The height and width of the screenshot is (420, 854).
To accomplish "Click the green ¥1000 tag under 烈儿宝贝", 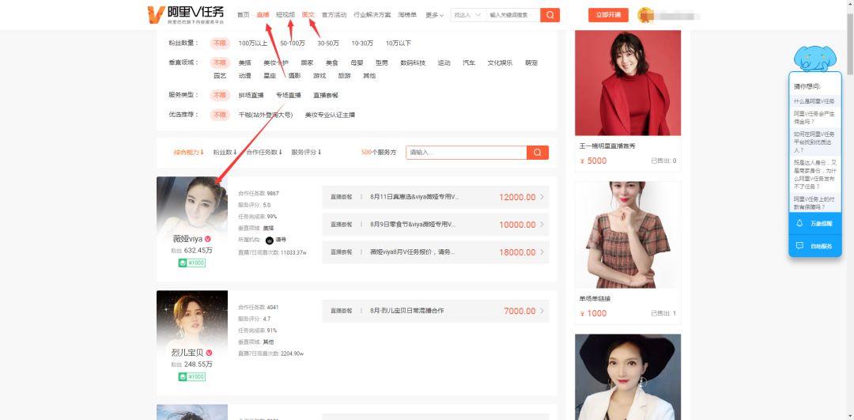I will click(x=191, y=376).
